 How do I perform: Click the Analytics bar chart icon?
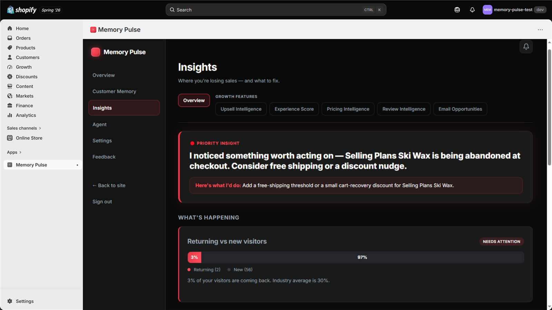point(10,115)
